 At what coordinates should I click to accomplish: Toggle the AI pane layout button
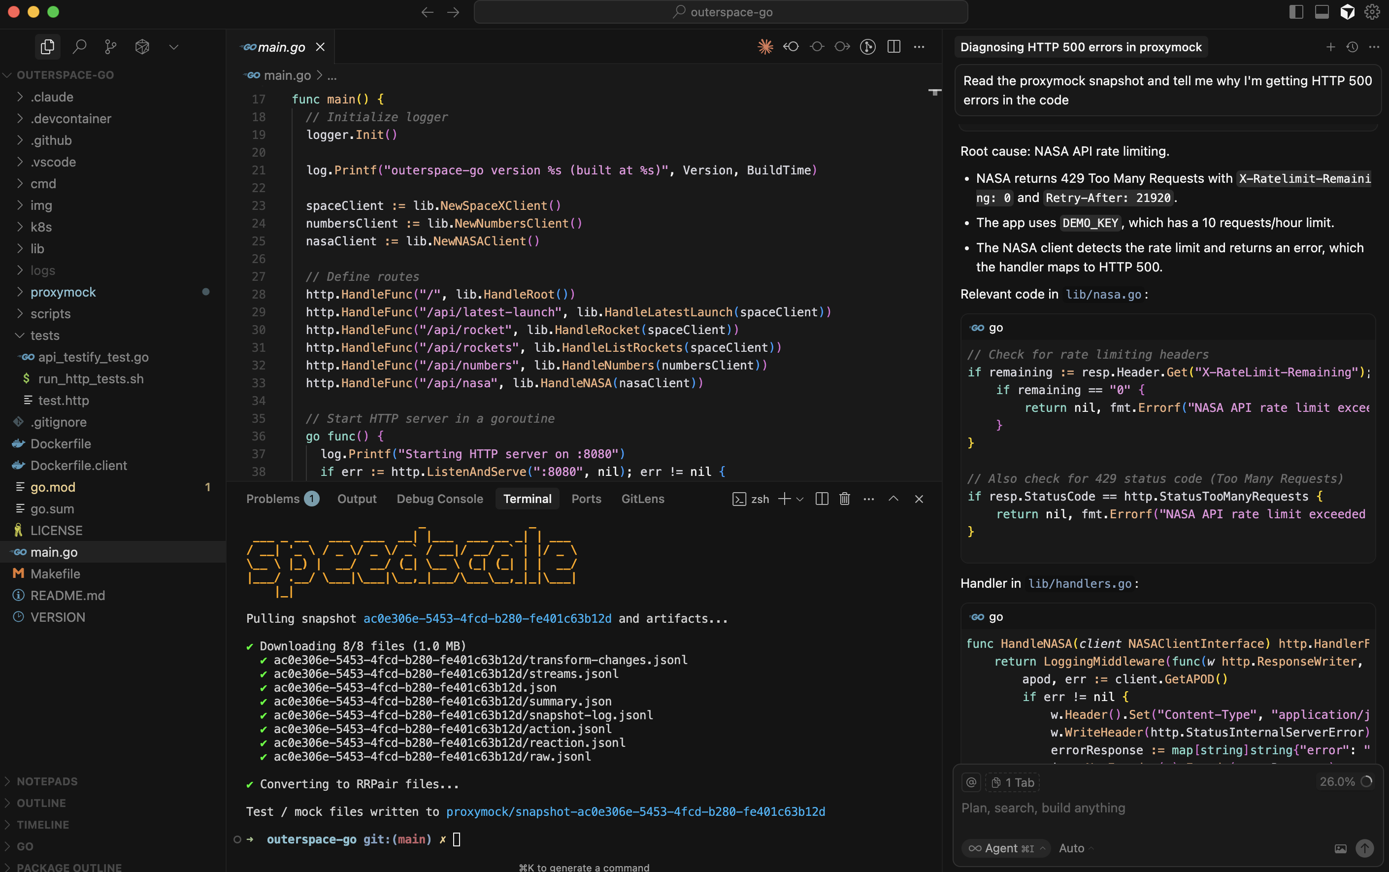pos(1348,12)
